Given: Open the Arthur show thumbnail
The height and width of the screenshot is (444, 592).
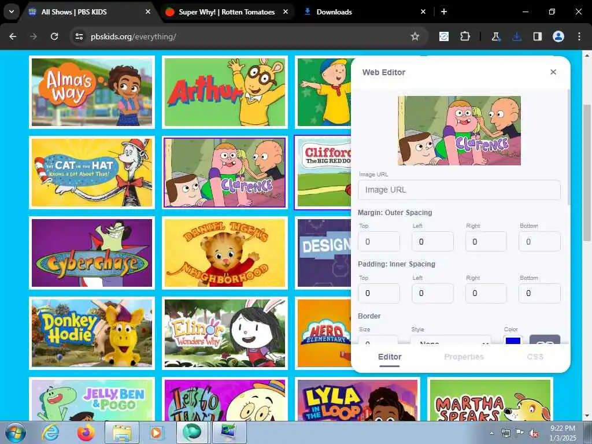Looking at the screenshot, I should pyautogui.click(x=225, y=92).
